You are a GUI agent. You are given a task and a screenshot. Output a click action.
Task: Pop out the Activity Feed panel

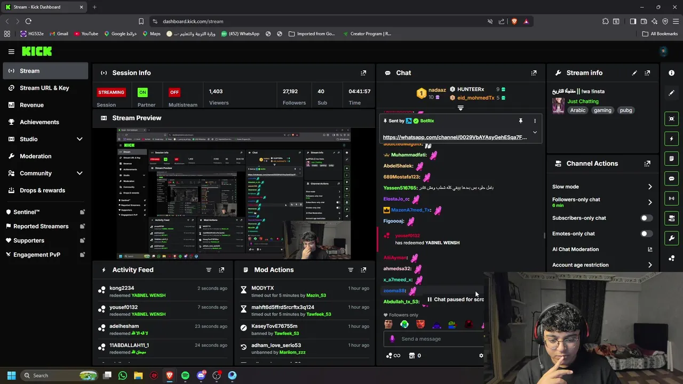tap(221, 270)
